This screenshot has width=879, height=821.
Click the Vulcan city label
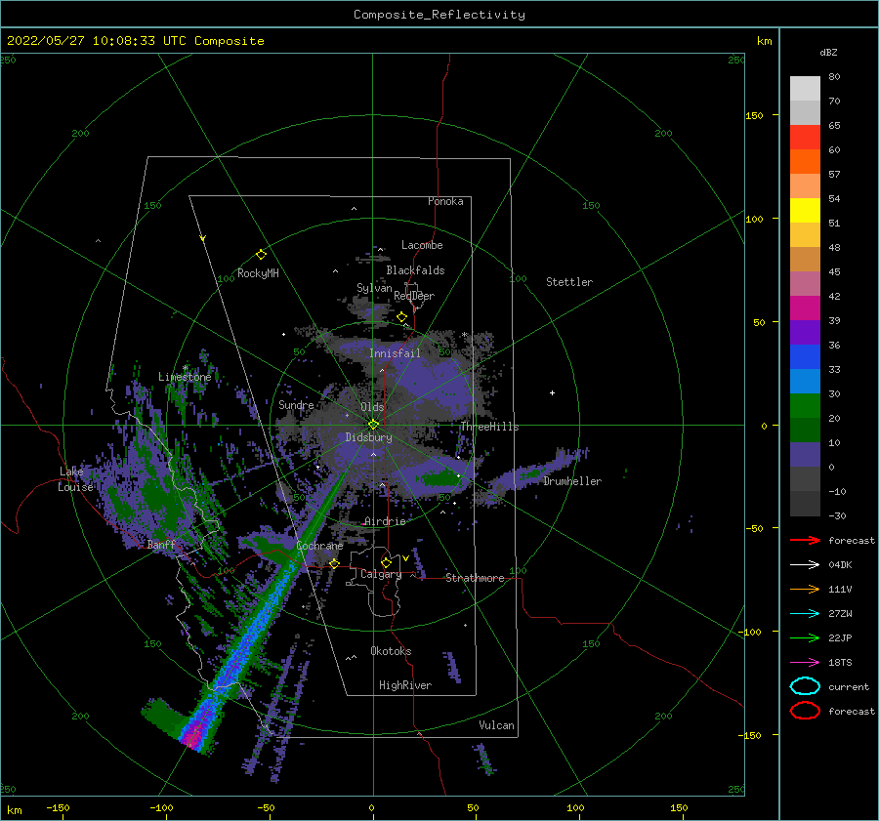497,725
